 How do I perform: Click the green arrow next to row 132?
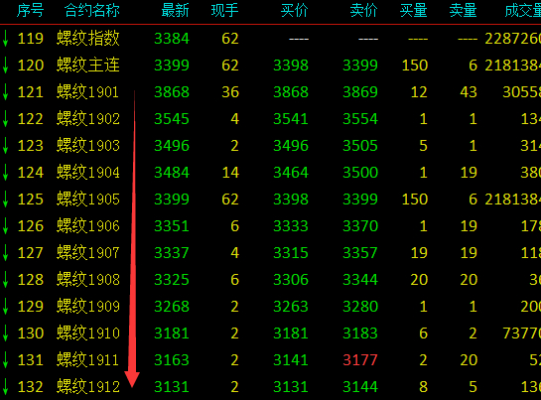[x=5, y=387]
